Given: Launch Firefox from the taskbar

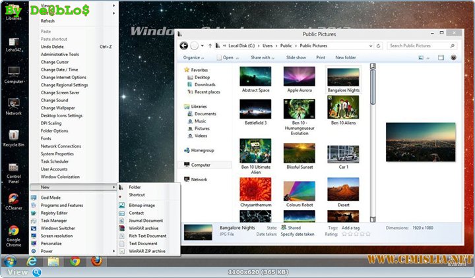Looking at the screenshot, I should click(x=96, y=261).
